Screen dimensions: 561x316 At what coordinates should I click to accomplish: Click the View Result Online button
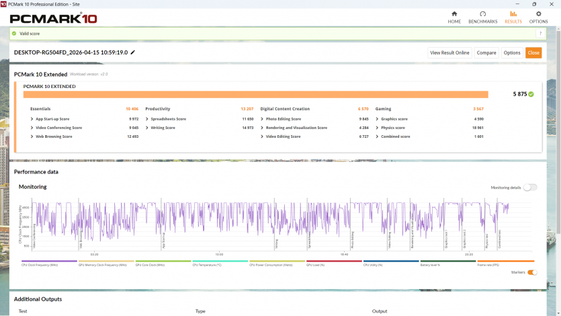(449, 52)
